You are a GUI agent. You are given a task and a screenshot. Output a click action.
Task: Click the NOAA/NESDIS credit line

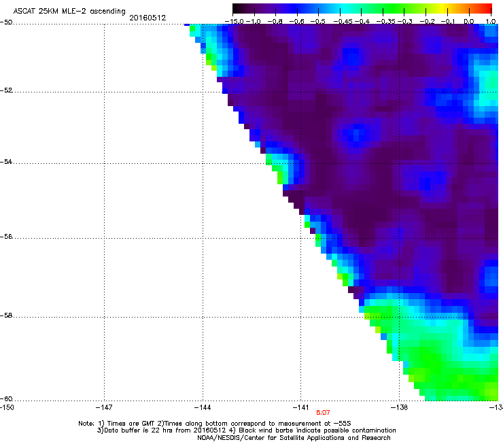pos(294,438)
